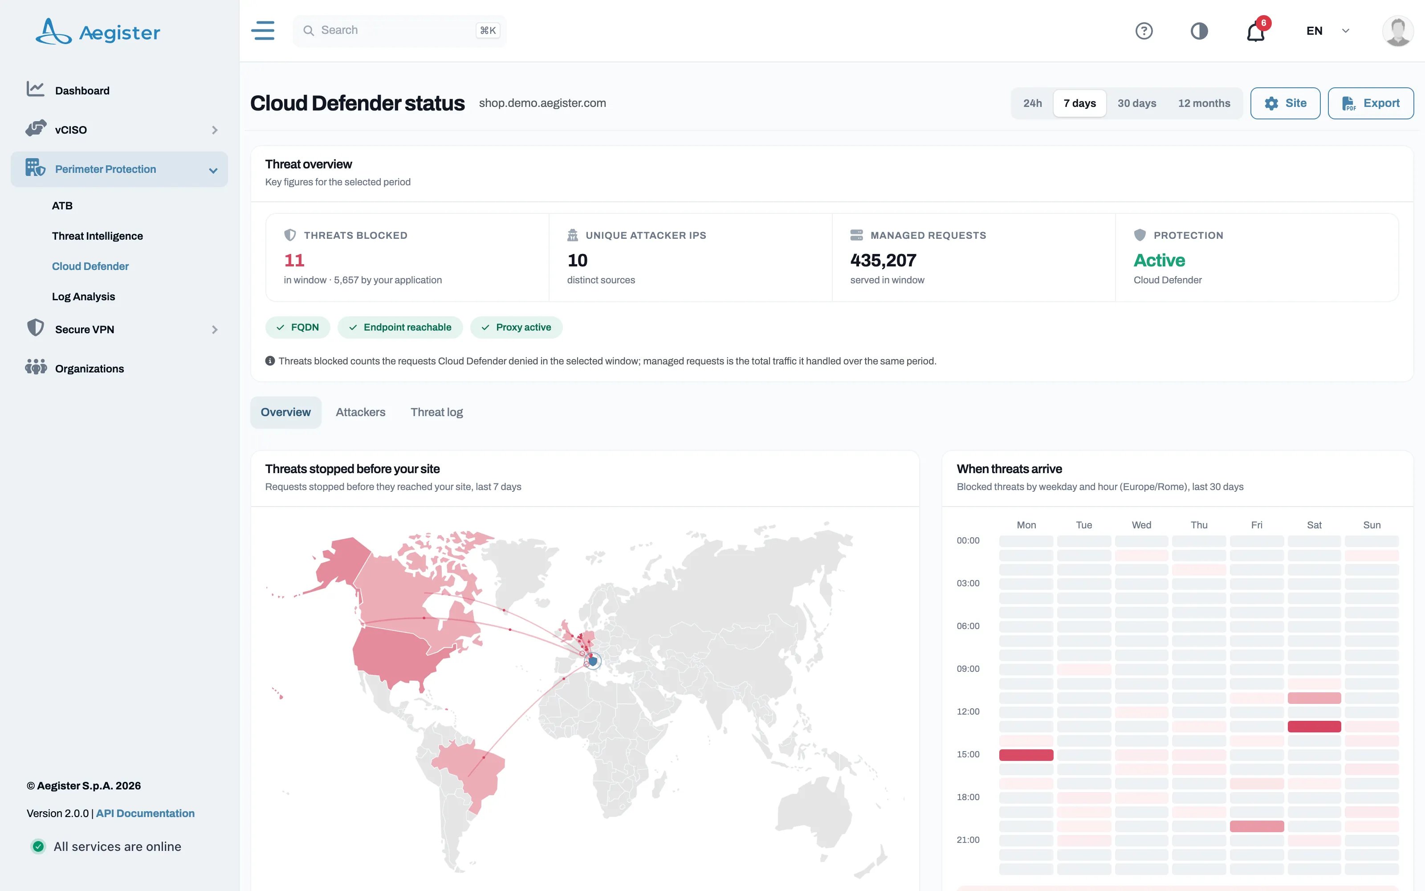This screenshot has width=1425, height=891.
Task: Open the help question mark icon
Action: coord(1144,31)
